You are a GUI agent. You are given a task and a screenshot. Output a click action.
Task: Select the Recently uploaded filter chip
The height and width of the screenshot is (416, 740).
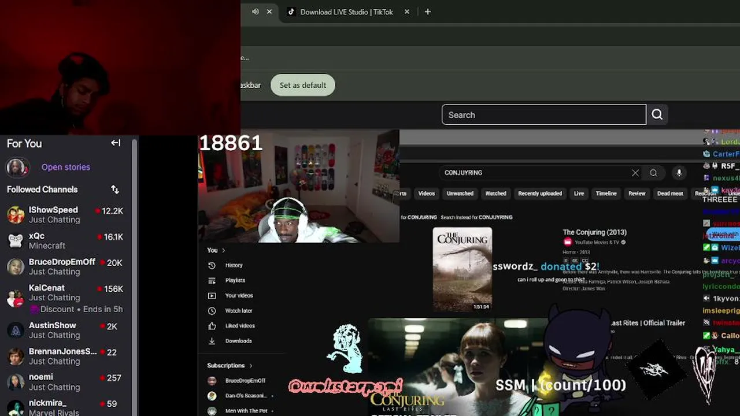click(540, 194)
